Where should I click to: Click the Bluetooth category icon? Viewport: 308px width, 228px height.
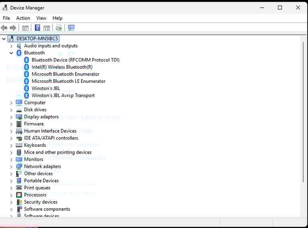coord(19,53)
